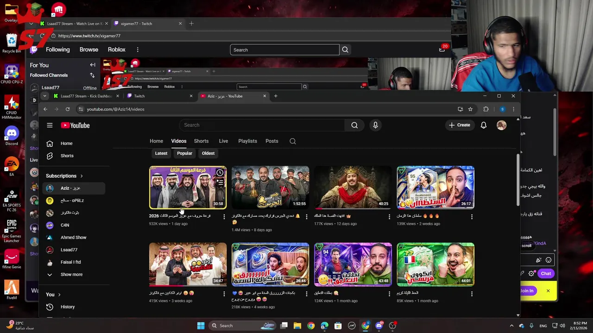
Task: Open browser extensions puzzle icon
Action: tap(486, 109)
